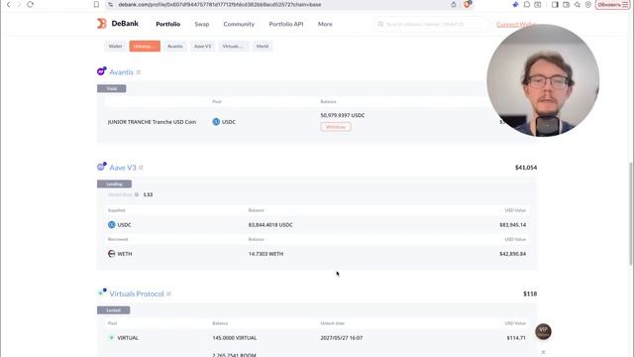Click the Aave V3 logo
The height and width of the screenshot is (357, 634).
(x=101, y=167)
